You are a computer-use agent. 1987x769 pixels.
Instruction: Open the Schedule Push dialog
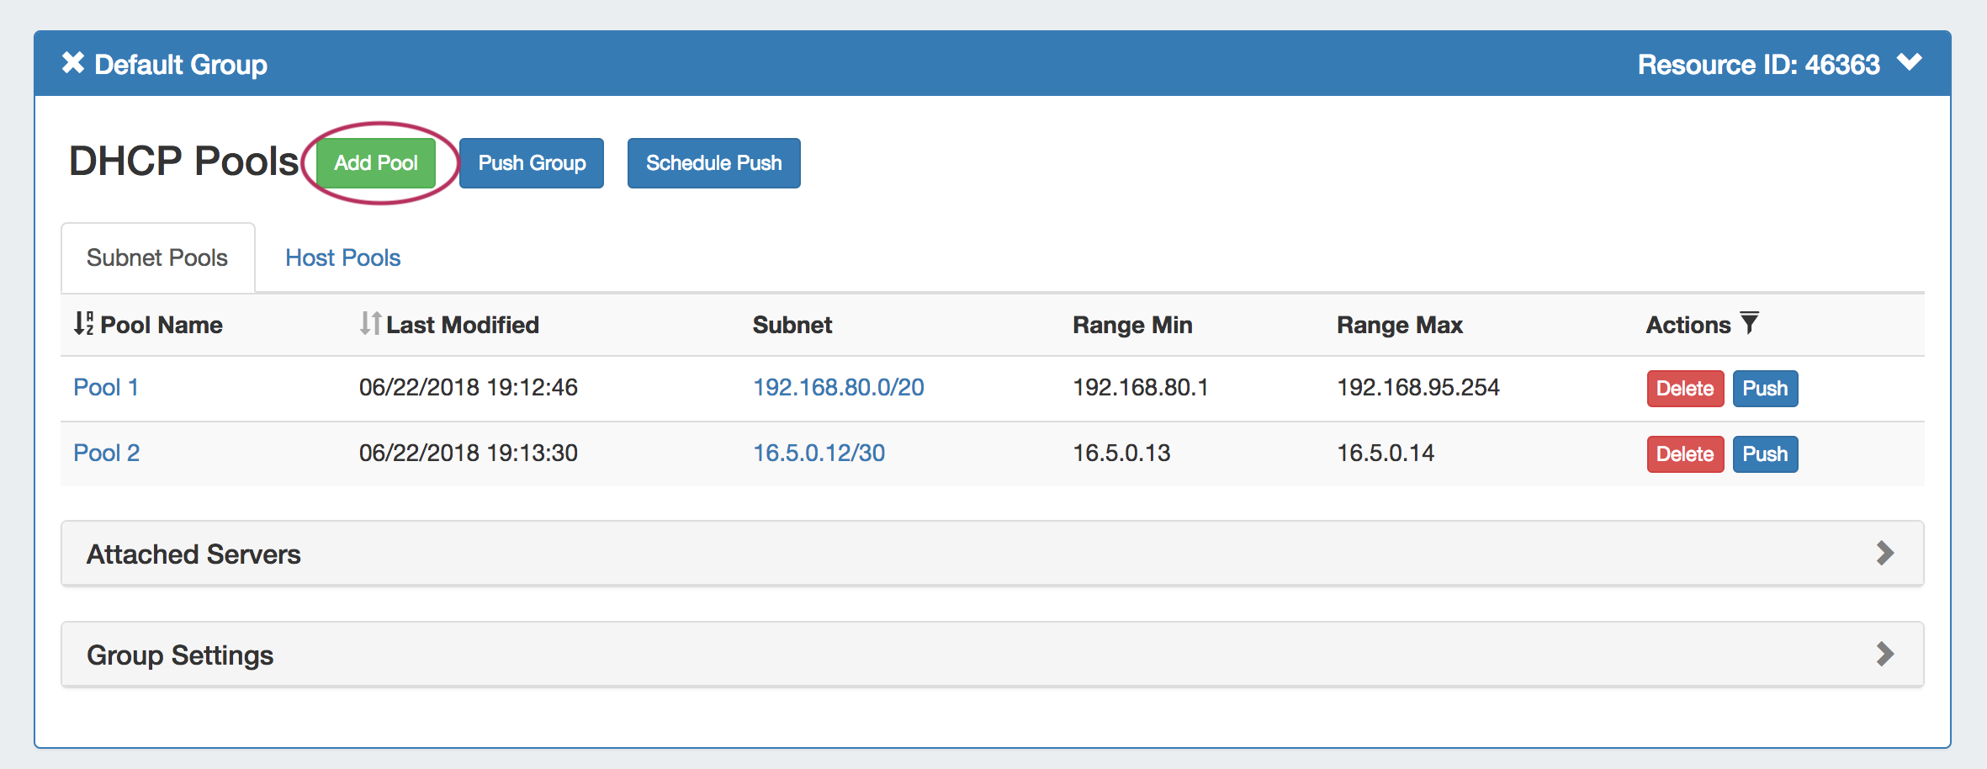click(713, 163)
